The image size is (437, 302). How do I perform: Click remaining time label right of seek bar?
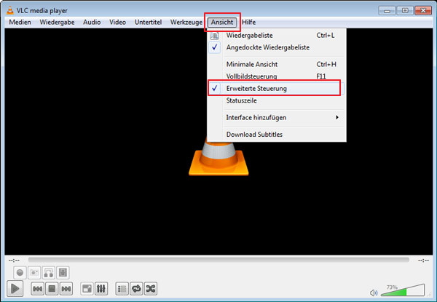point(423,261)
